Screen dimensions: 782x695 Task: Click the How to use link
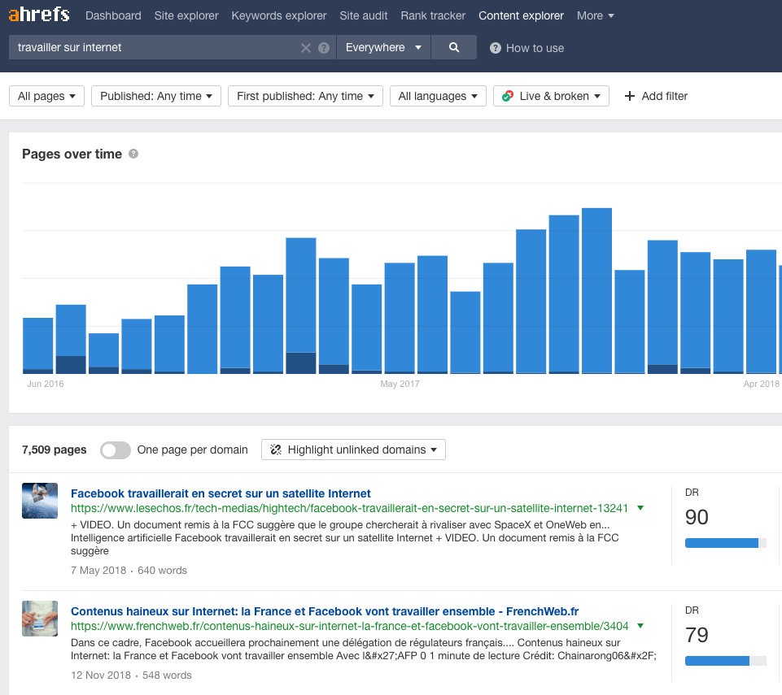(535, 48)
